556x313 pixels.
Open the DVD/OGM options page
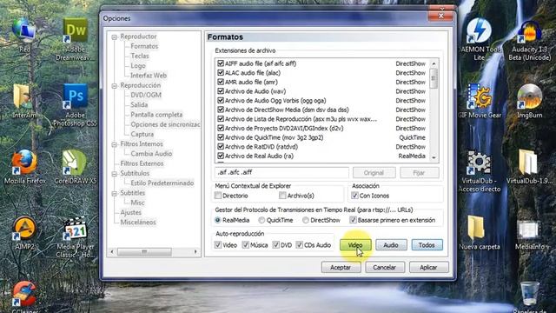click(x=146, y=95)
